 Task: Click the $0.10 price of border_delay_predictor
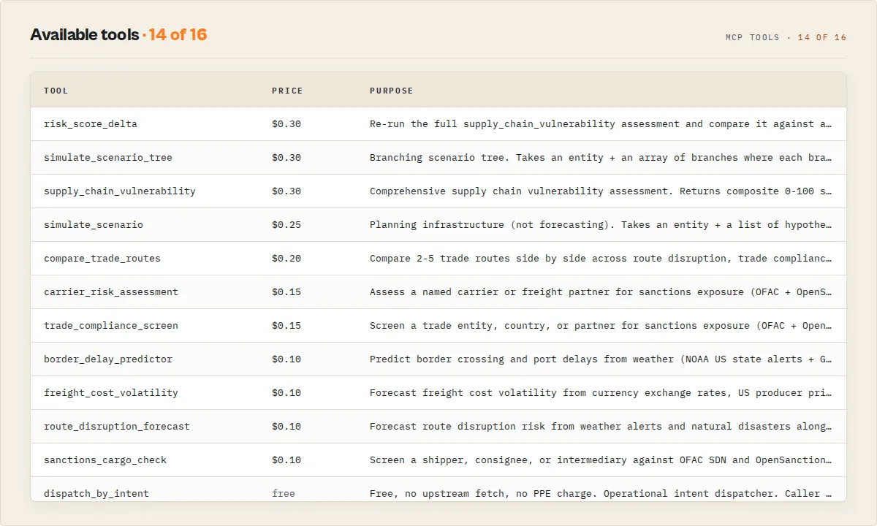click(x=286, y=359)
